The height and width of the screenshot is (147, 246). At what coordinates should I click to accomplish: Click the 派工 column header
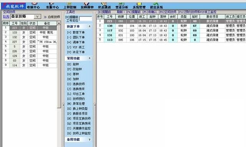point(142,16)
